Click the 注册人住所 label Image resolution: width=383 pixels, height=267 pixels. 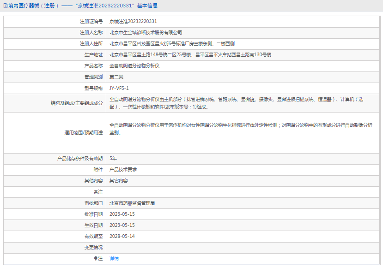[x=91, y=44]
